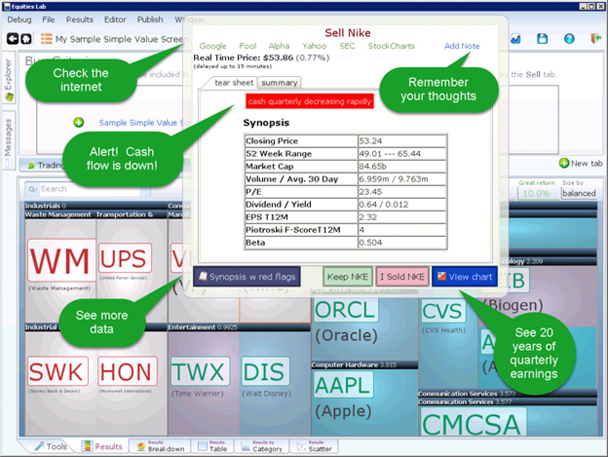Open the Google link for Nike

(213, 46)
